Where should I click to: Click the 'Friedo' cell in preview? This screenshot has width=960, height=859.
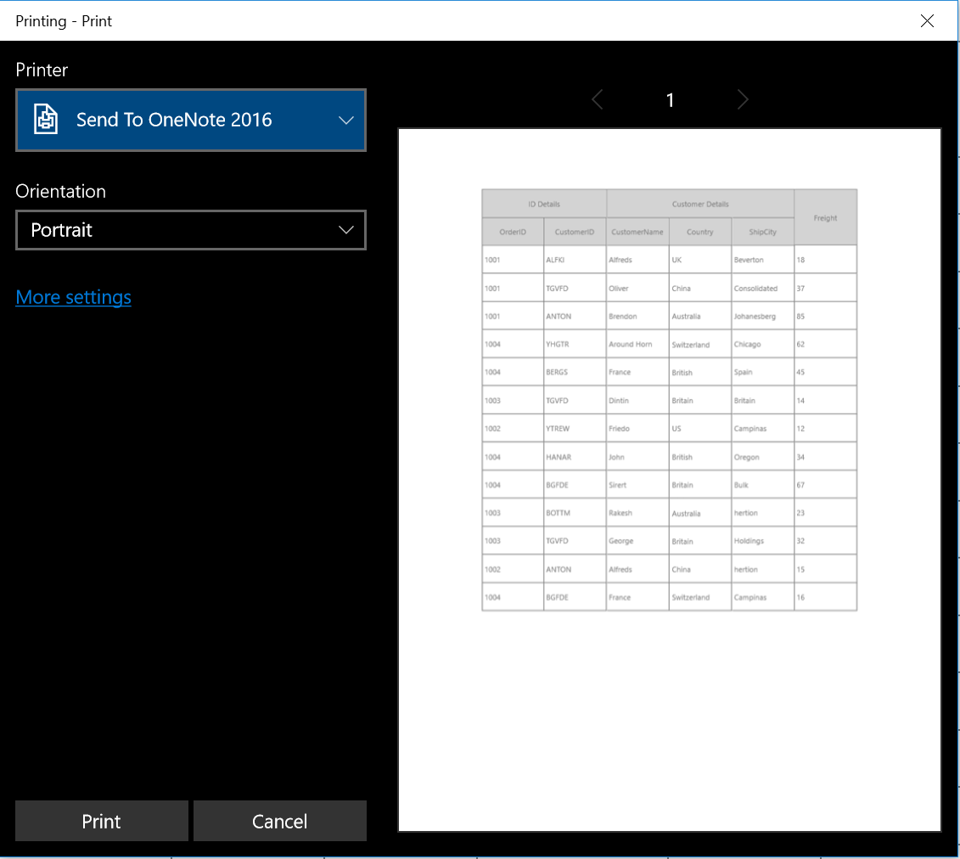(637, 429)
